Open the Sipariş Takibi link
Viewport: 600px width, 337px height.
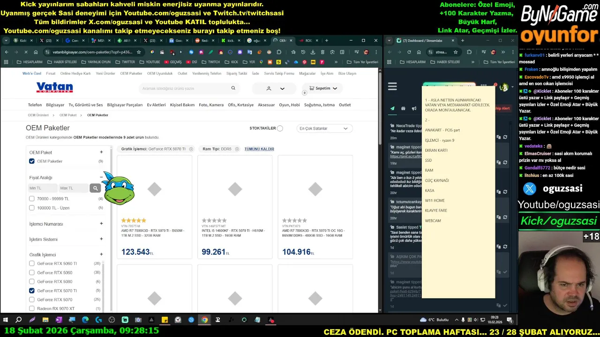point(237,73)
